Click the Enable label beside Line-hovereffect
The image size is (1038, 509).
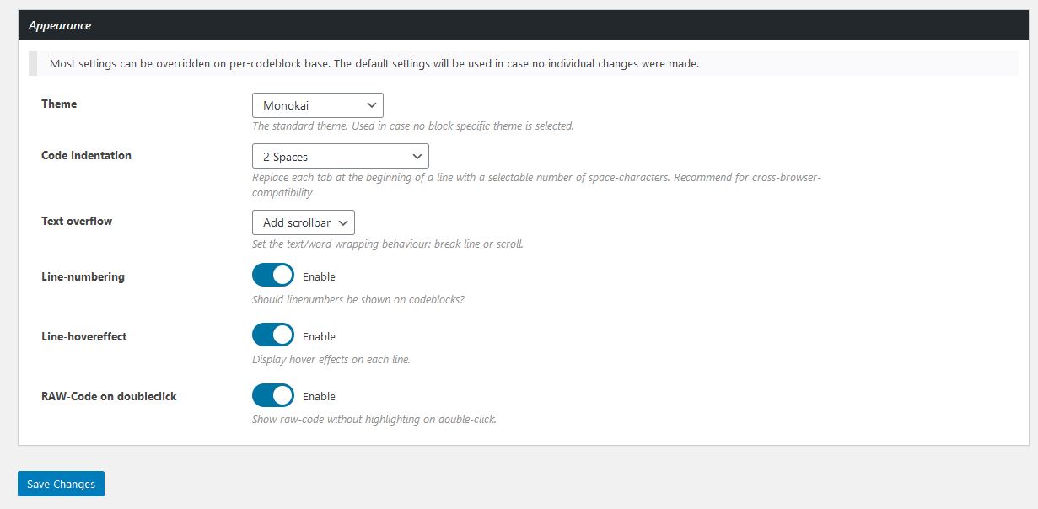pyautogui.click(x=319, y=336)
